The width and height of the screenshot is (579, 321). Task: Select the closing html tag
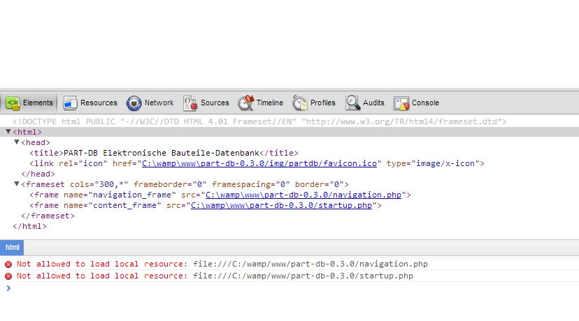pos(29,226)
